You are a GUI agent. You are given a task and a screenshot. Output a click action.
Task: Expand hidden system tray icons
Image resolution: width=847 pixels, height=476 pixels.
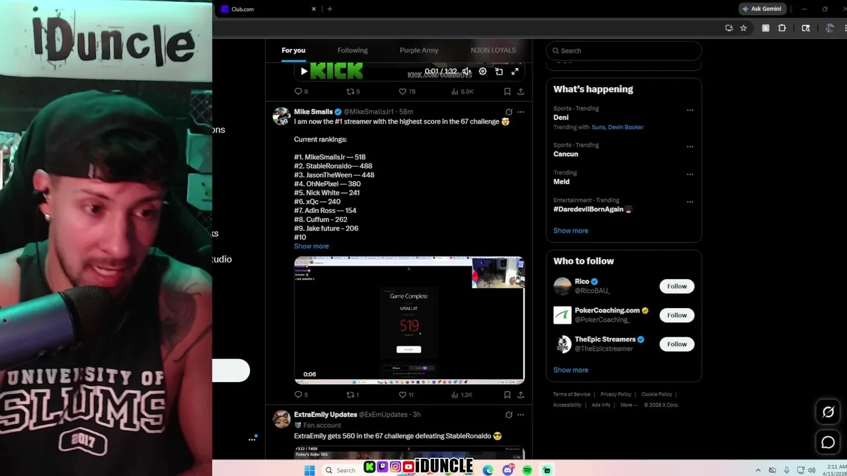tap(758, 470)
